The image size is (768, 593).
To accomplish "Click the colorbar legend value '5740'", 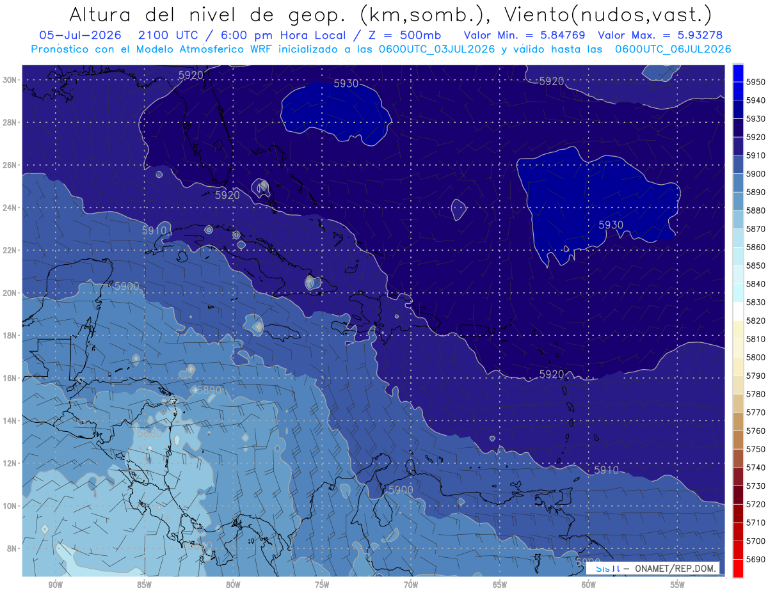I will tap(756, 468).
